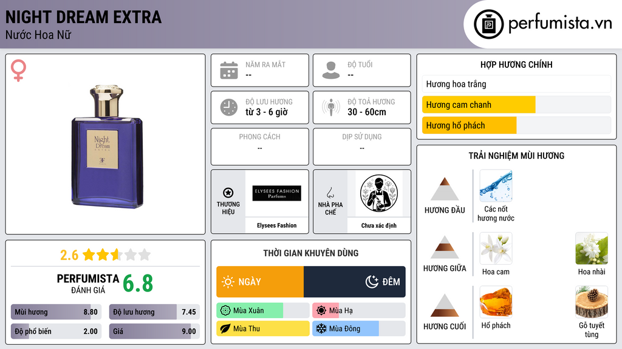
Task: Click the NIGHT DREAM EXTRA title
Action: pos(83,18)
